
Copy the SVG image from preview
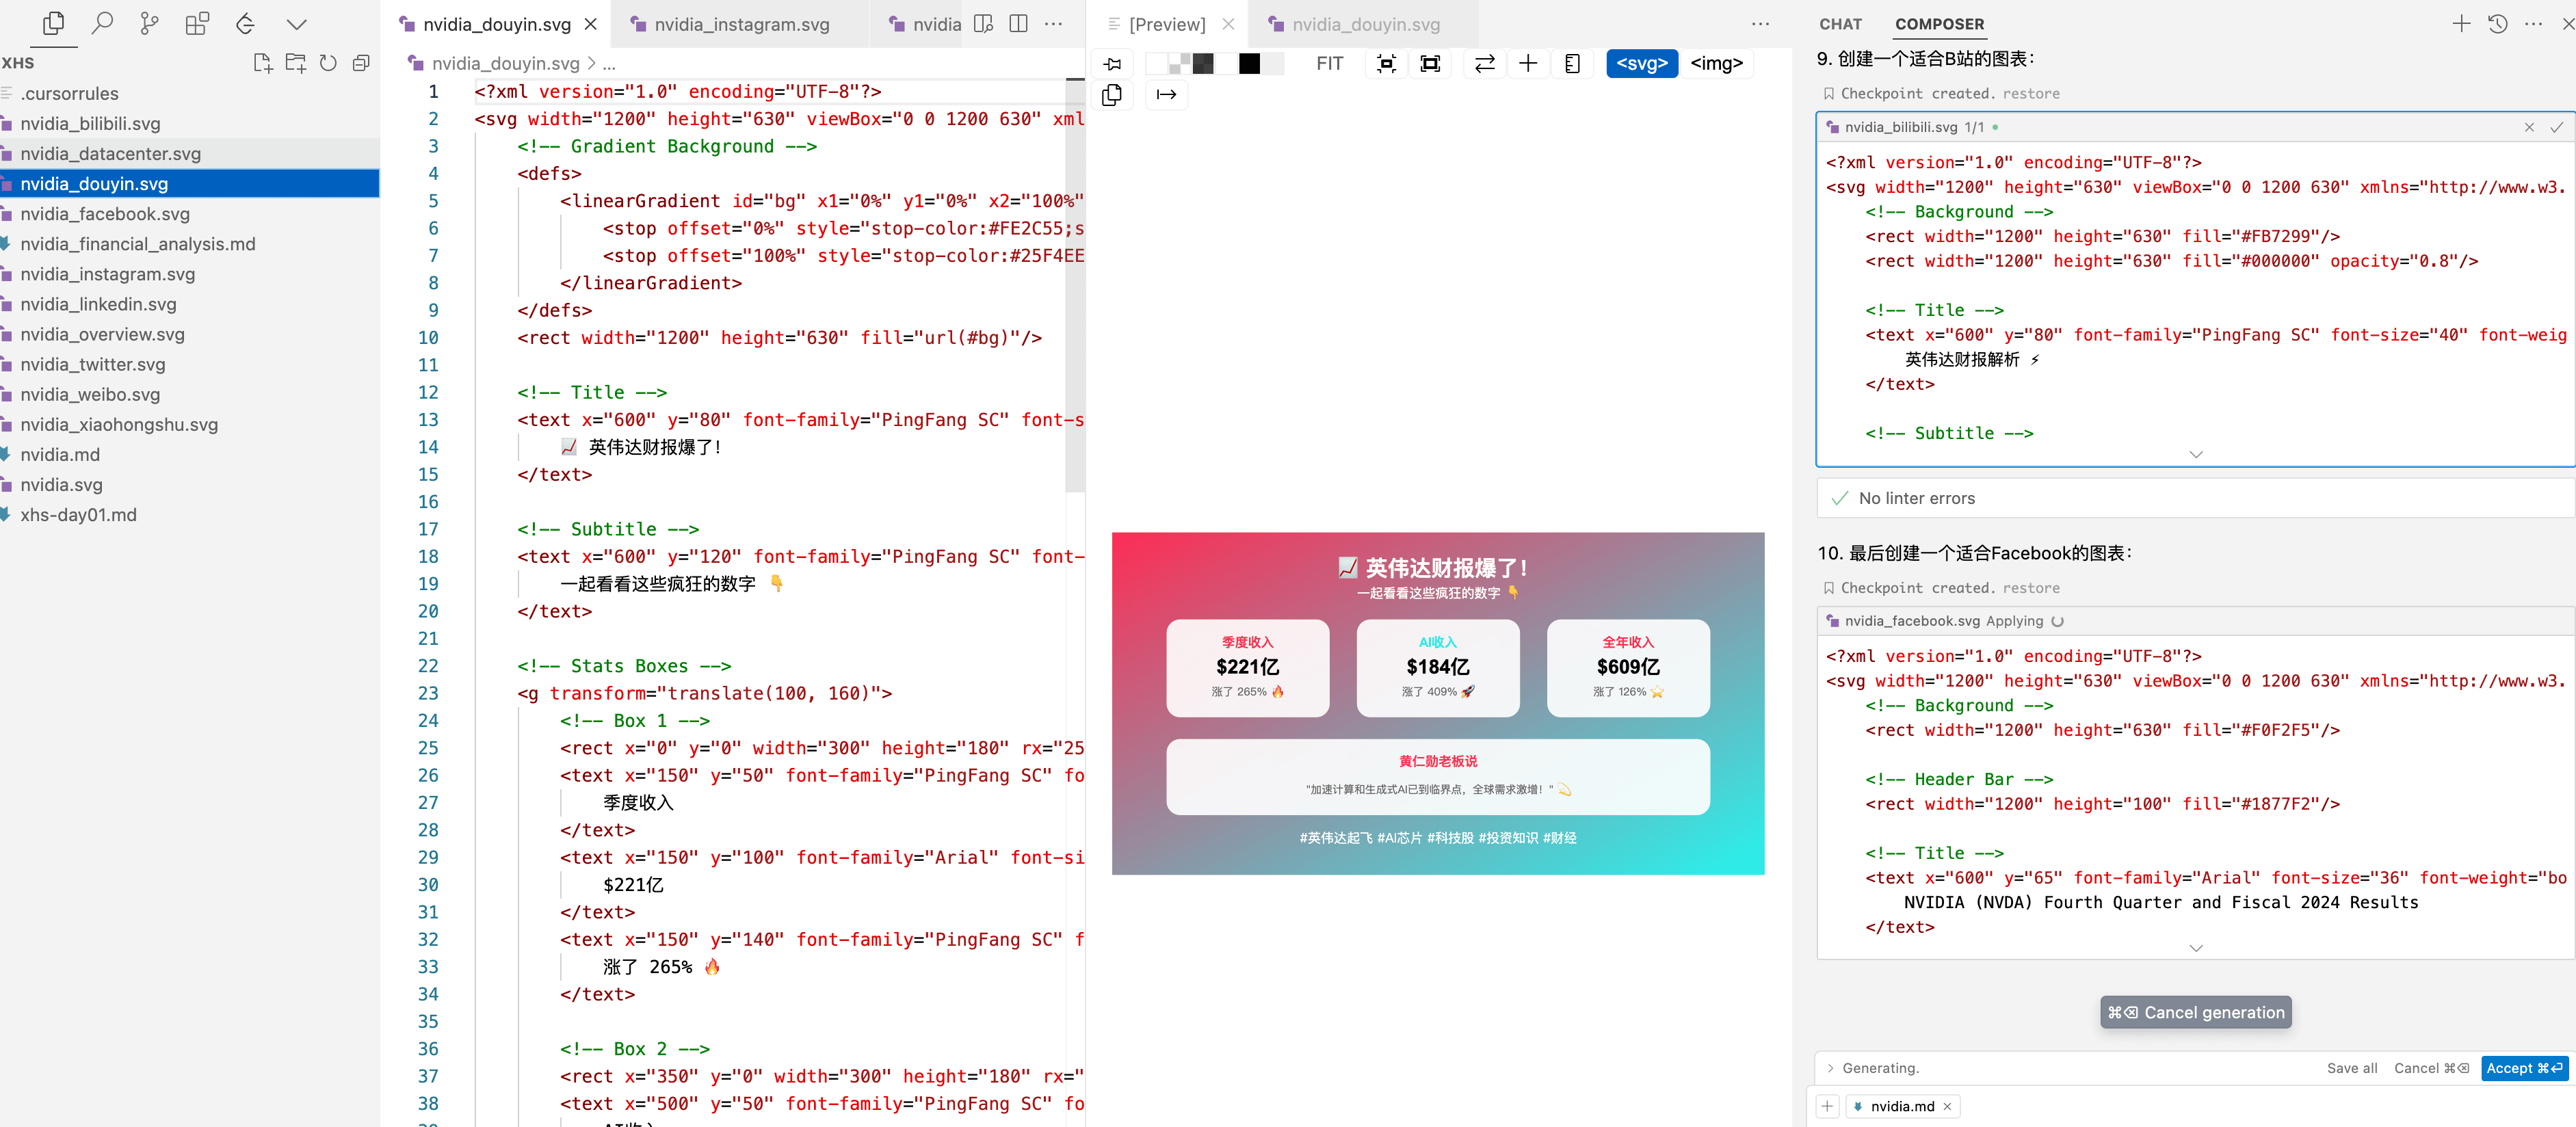click(1112, 95)
